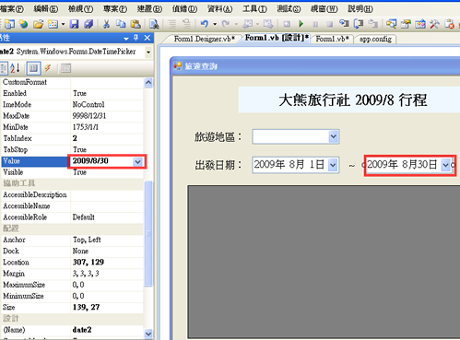The image size is (460, 340).
Task: Open the 偵錯(D) menu
Action: tap(184, 9)
